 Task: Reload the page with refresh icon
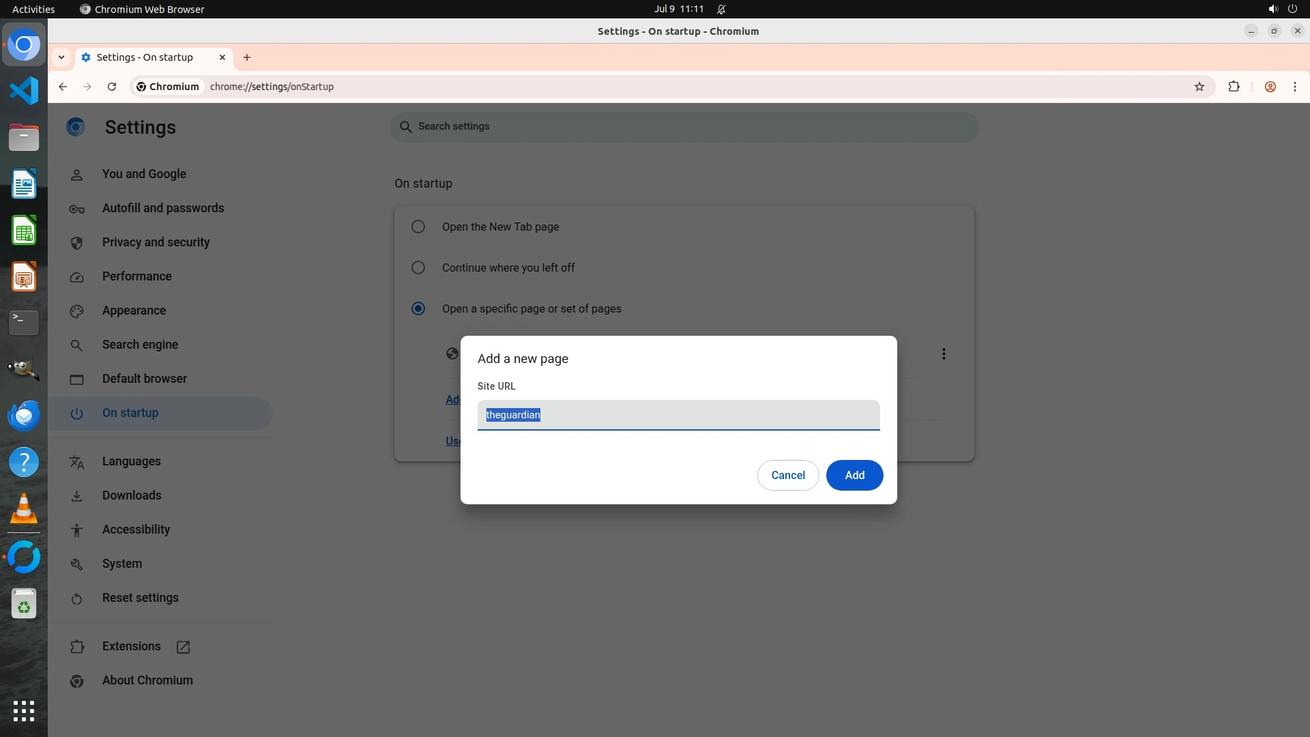112,87
